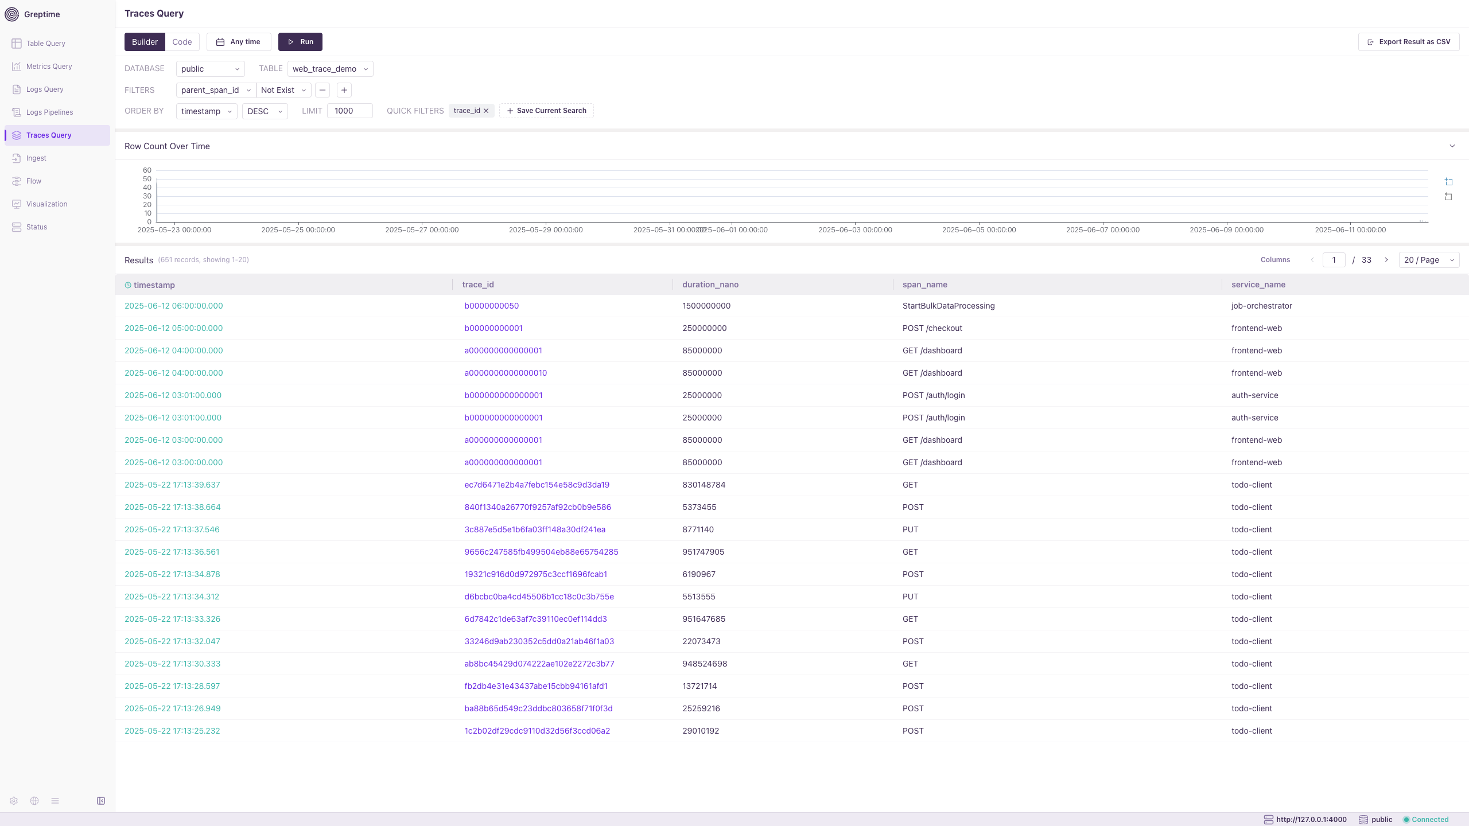Screen dimensions: 1469x826
Task: Open the DATABASE public dropdown
Action: coord(210,69)
